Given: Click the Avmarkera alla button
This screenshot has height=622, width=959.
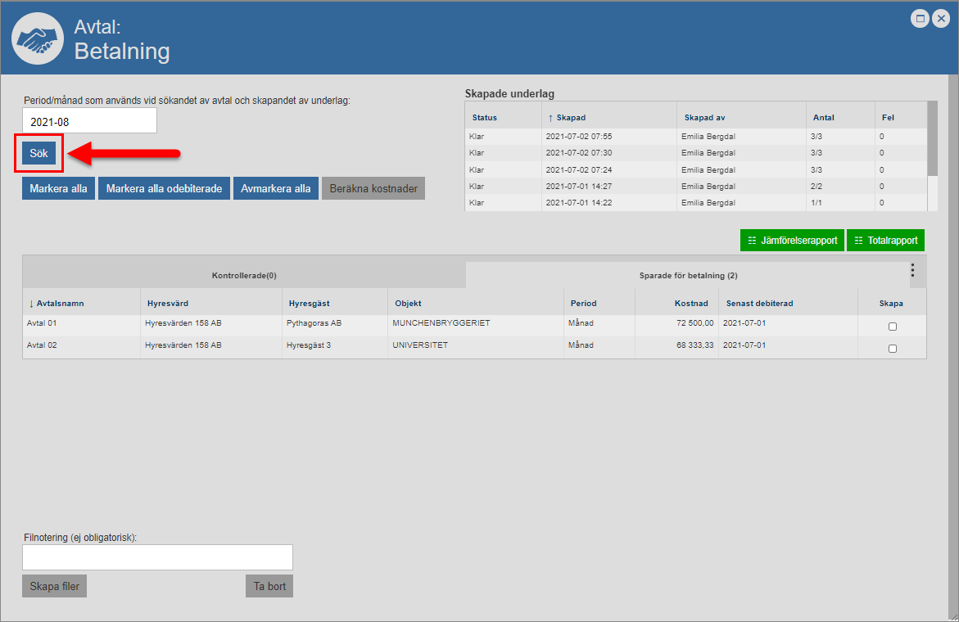Looking at the screenshot, I should point(276,188).
